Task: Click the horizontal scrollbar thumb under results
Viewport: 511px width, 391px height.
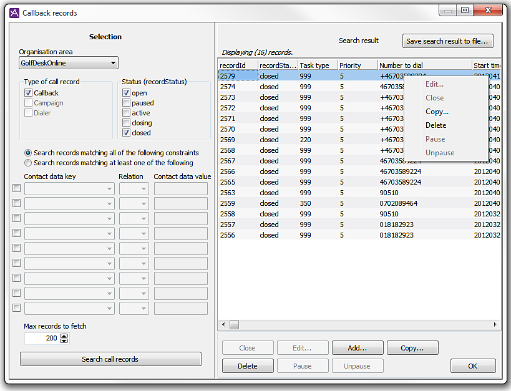Action: pyautogui.click(x=234, y=324)
